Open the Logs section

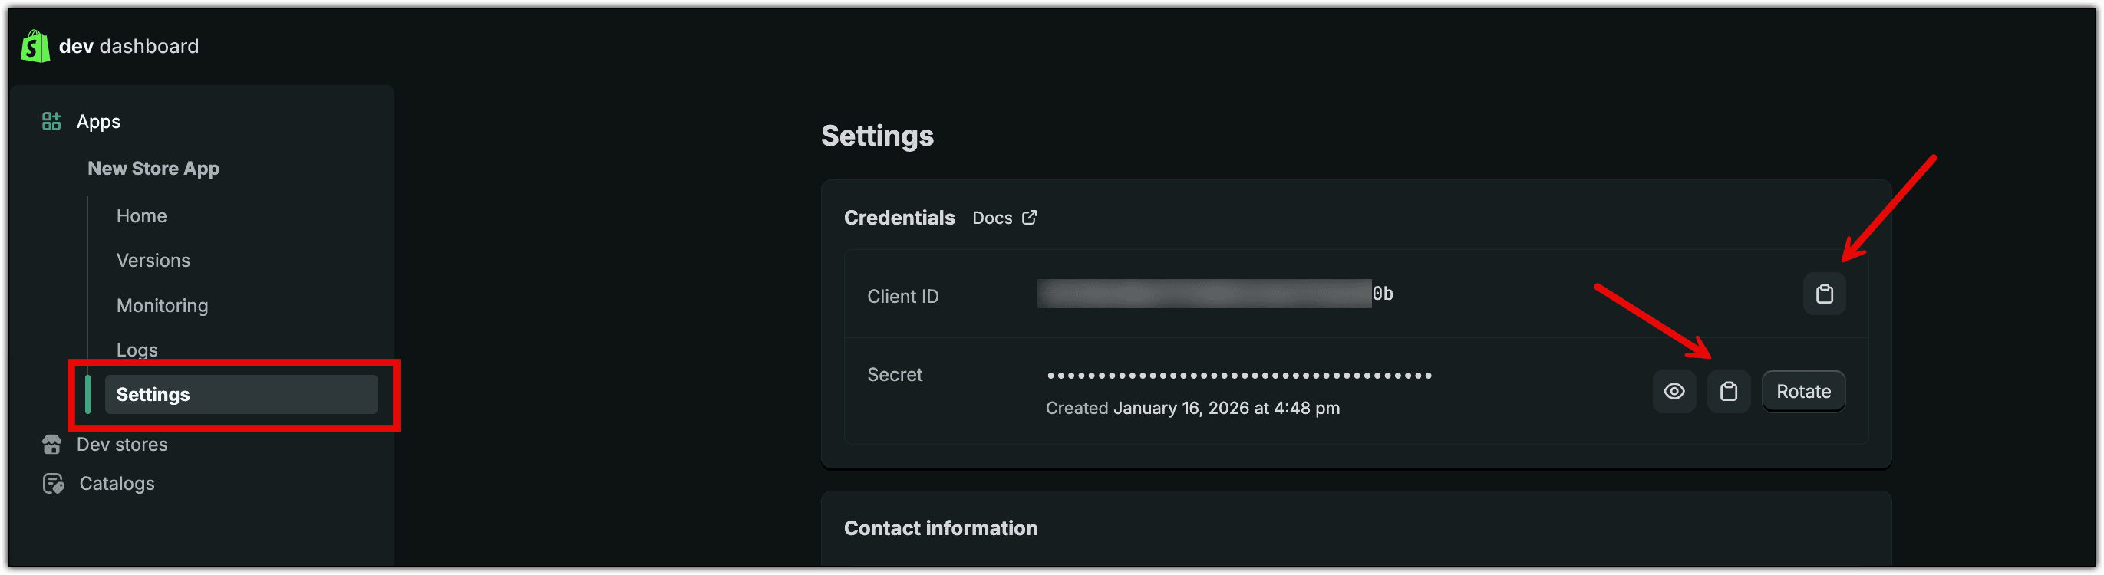137,350
